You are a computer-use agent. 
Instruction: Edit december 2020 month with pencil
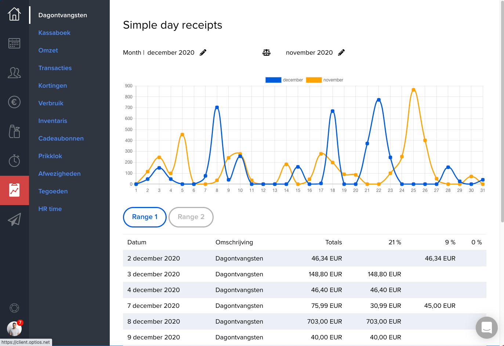pyautogui.click(x=203, y=52)
